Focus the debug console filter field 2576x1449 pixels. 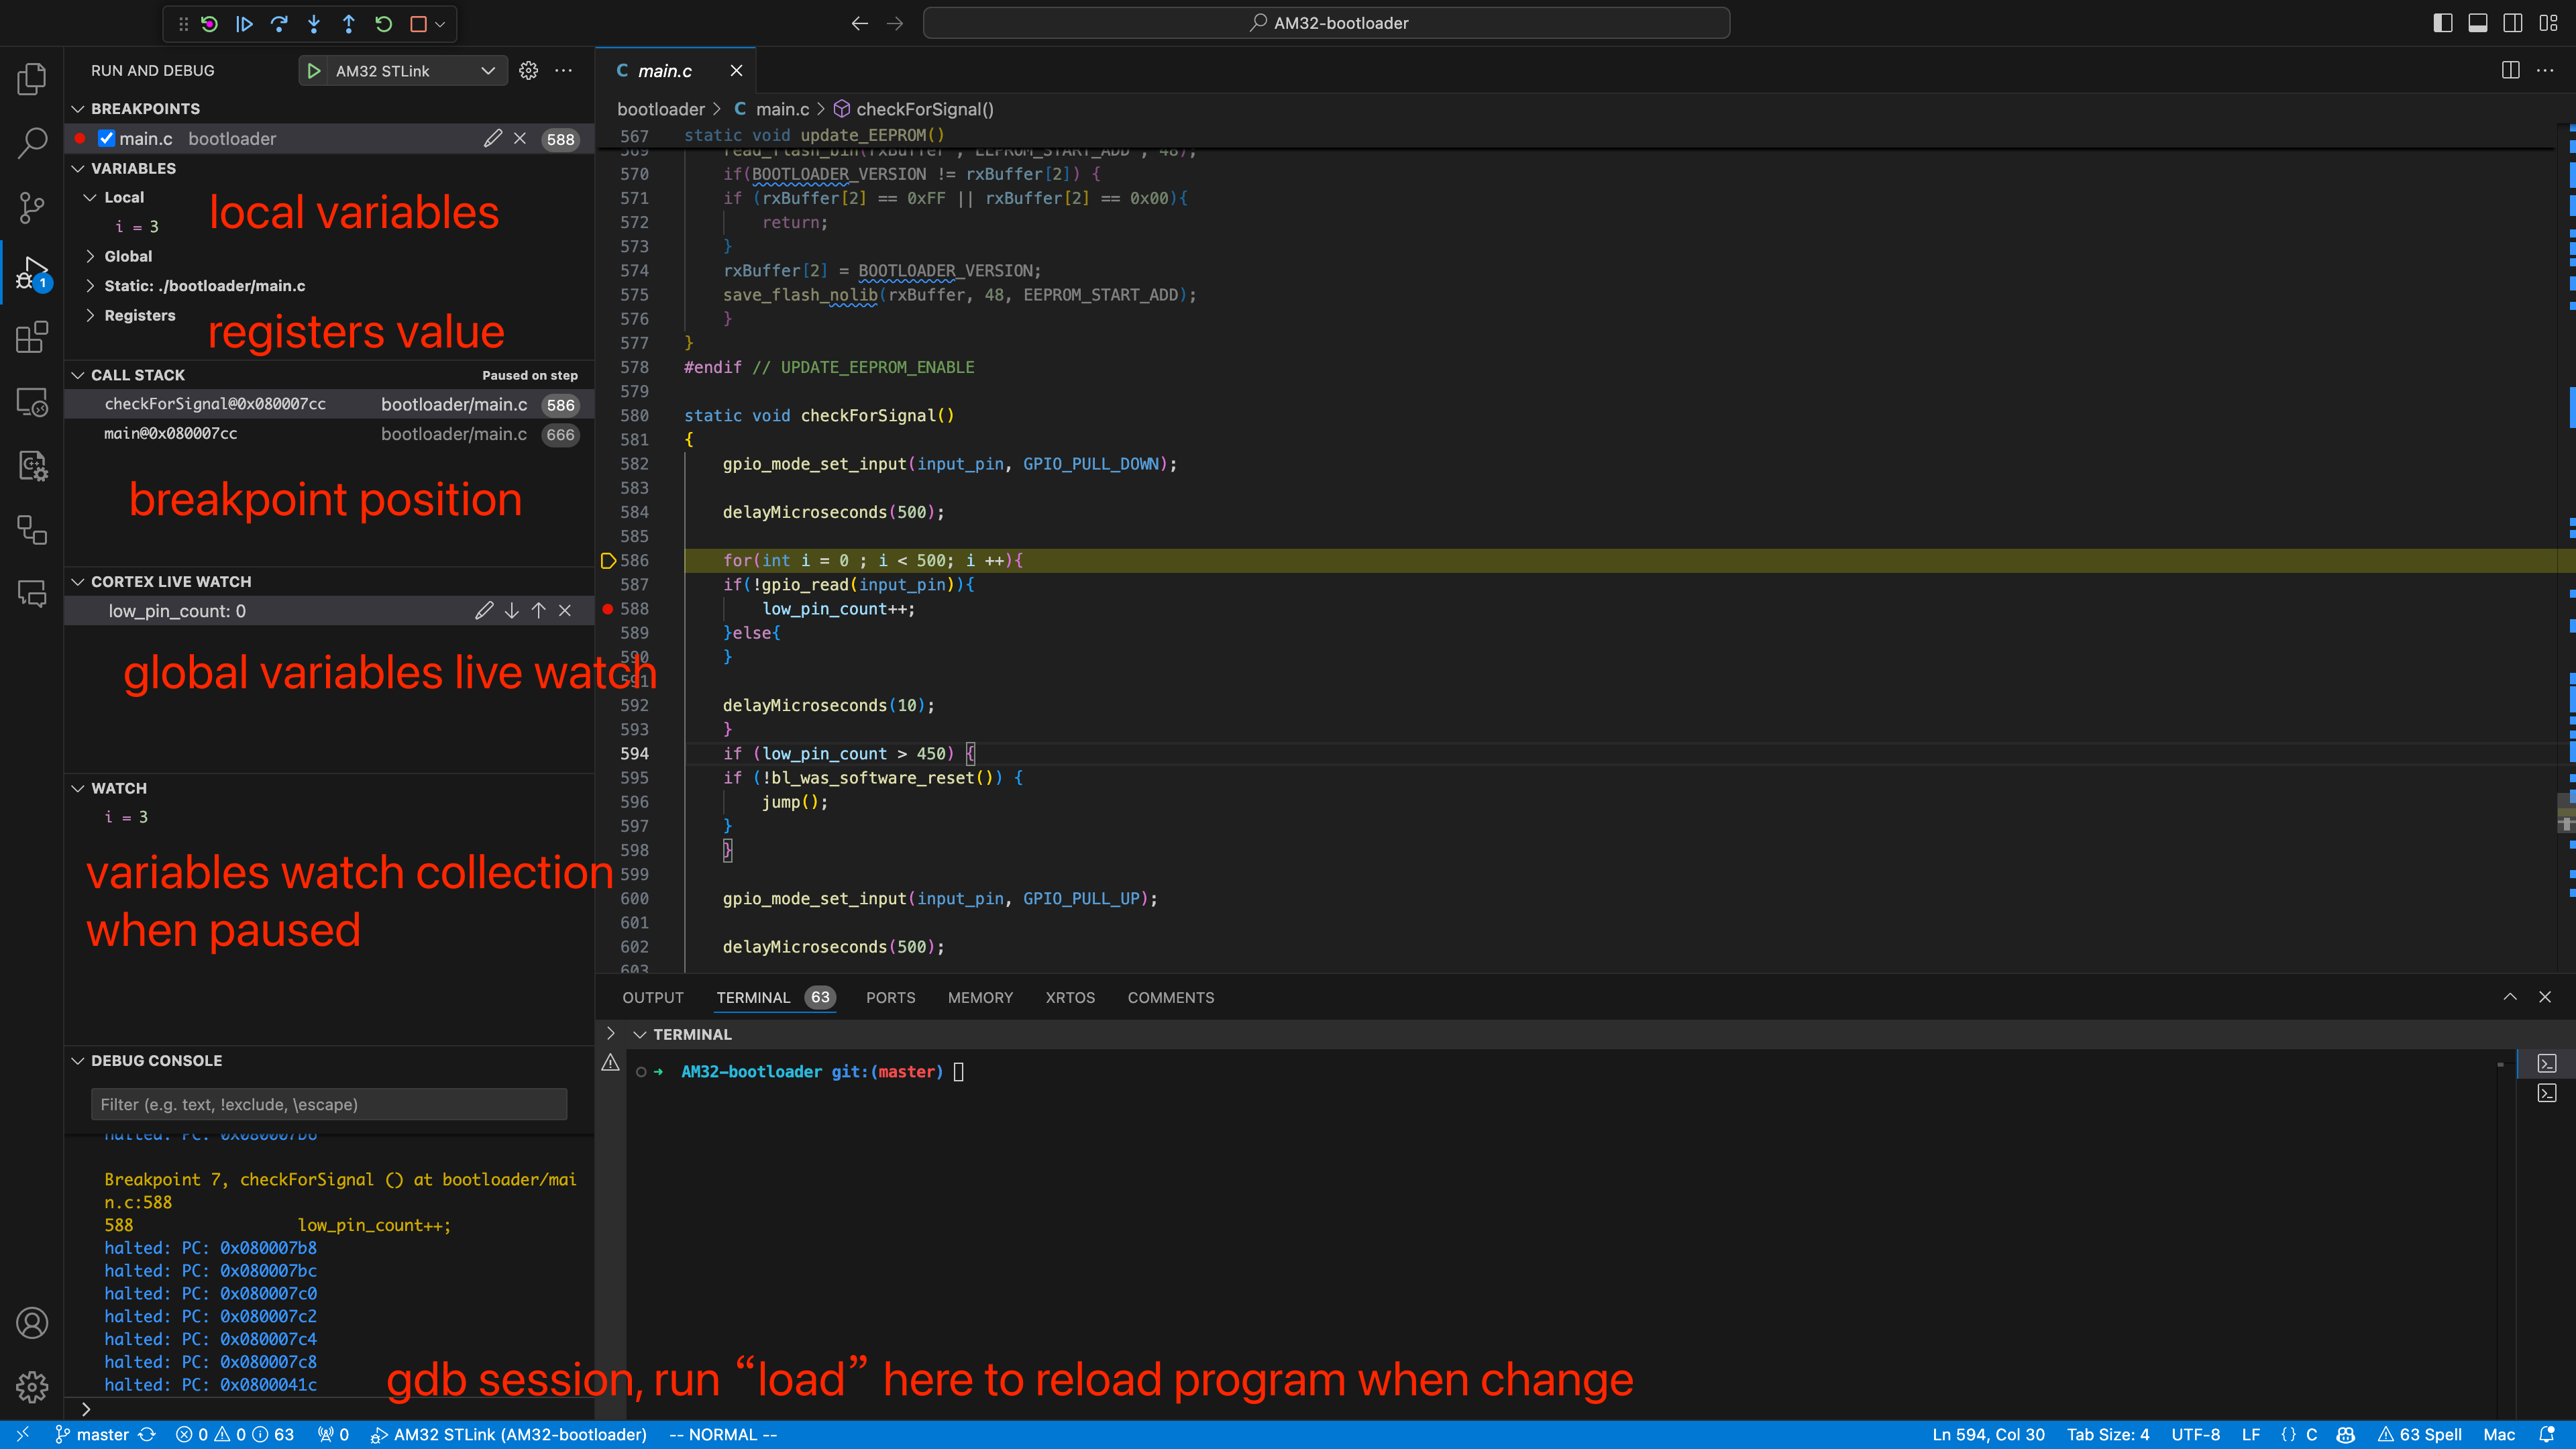[x=329, y=1105]
